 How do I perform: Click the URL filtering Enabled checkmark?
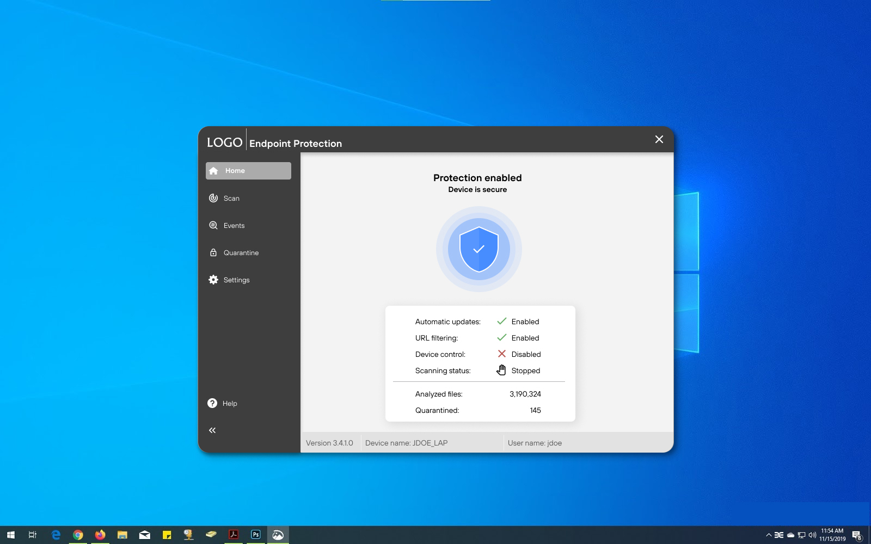click(x=502, y=338)
